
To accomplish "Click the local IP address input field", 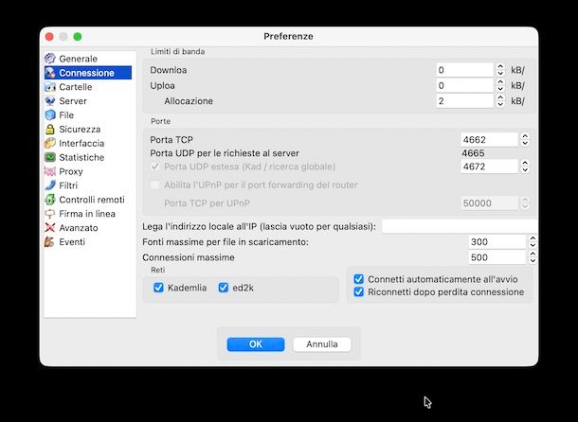I will (x=459, y=226).
